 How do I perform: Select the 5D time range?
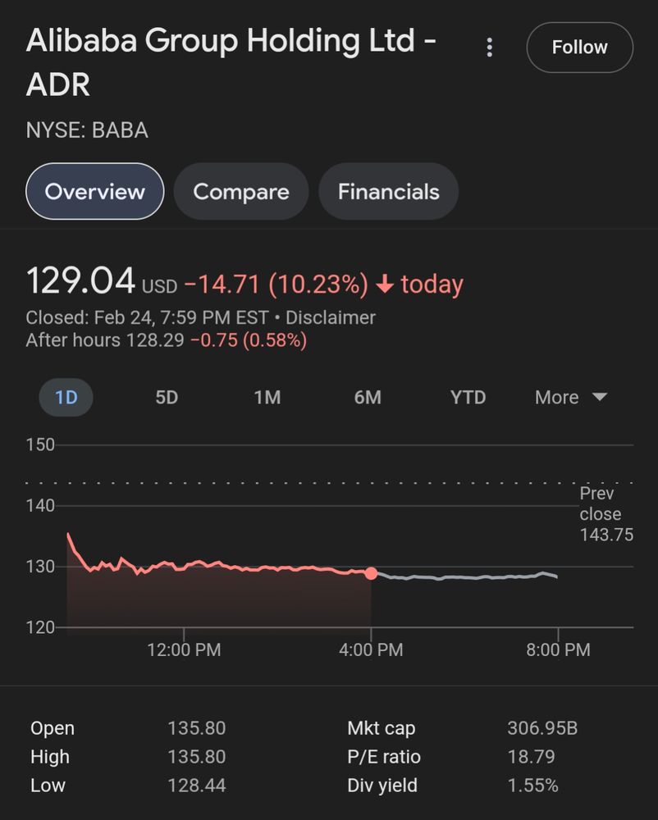click(x=167, y=398)
